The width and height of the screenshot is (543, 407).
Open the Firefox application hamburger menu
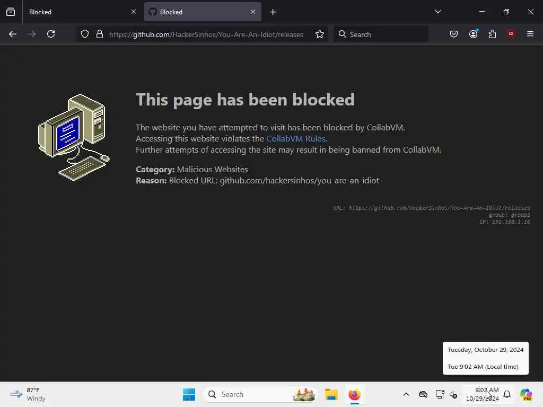pyautogui.click(x=530, y=34)
